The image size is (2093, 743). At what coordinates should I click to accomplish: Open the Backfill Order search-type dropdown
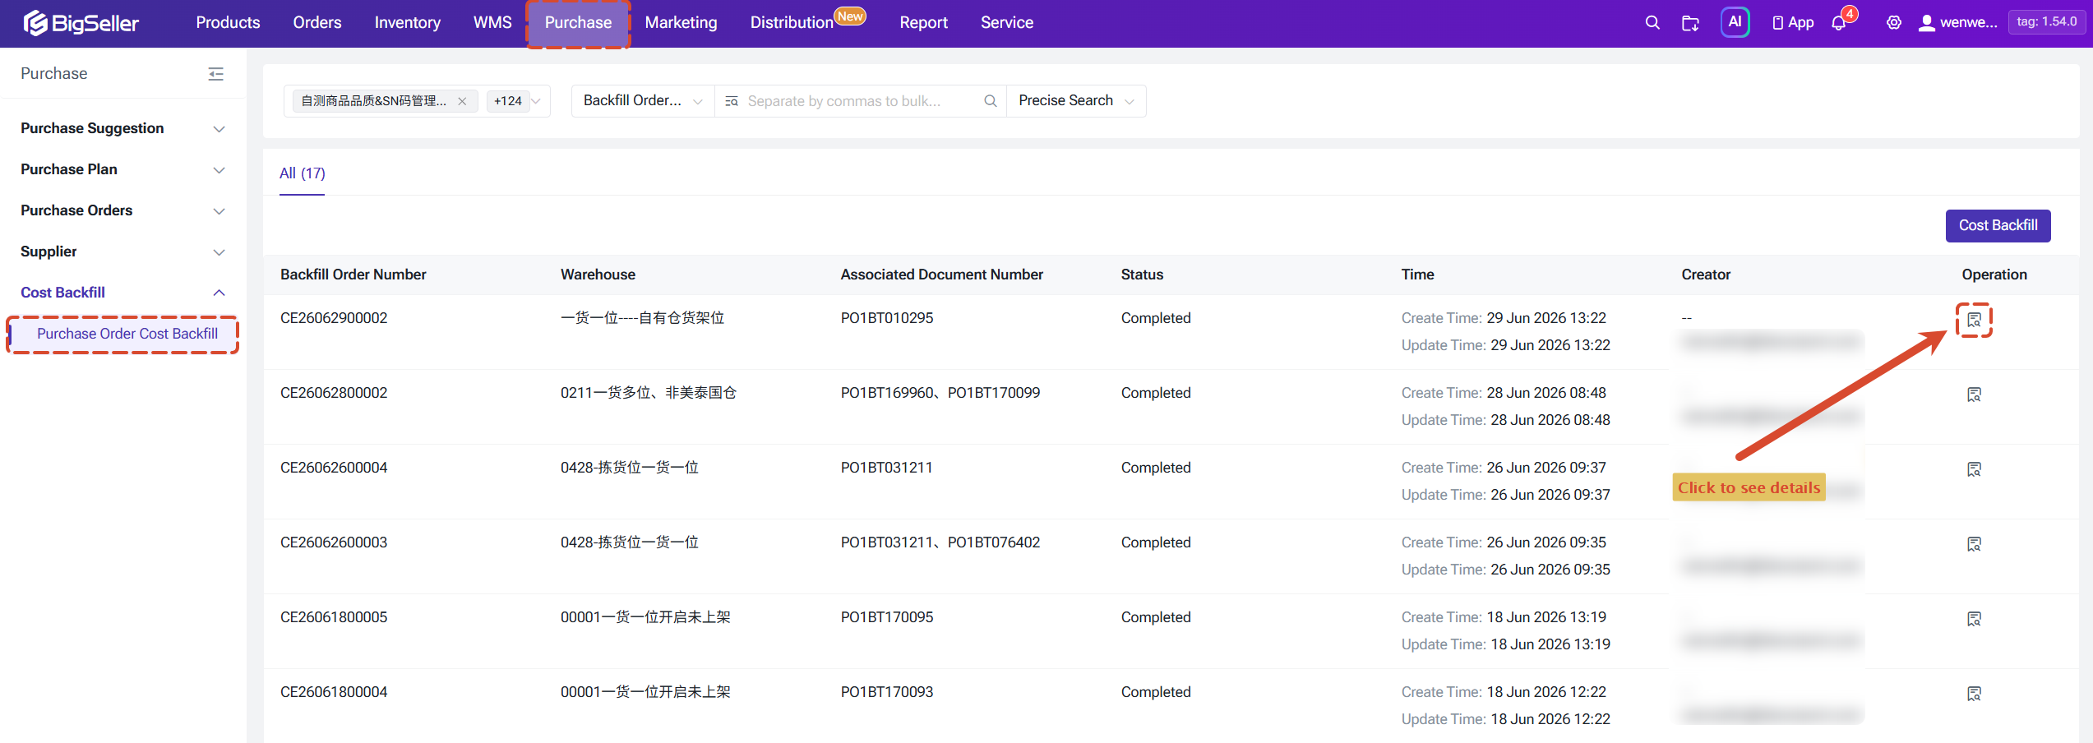(643, 100)
